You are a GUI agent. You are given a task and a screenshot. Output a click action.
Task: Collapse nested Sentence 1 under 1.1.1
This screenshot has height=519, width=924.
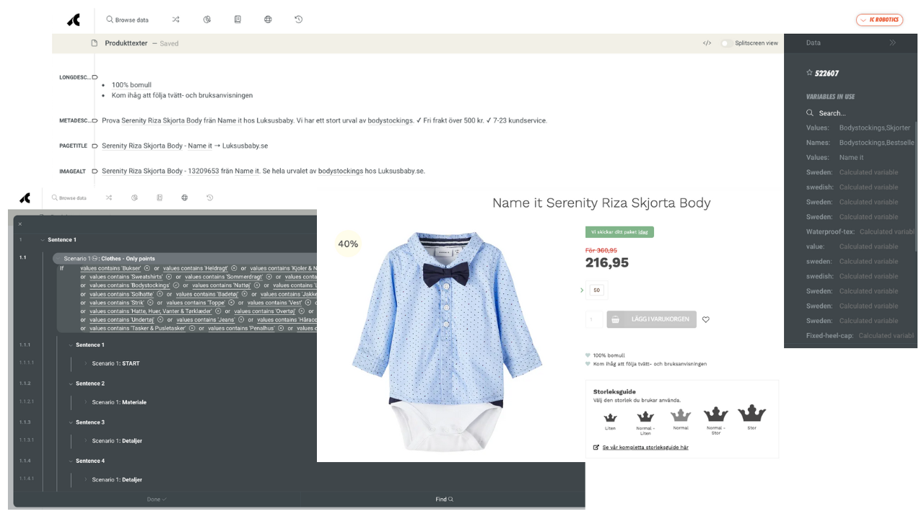(71, 345)
